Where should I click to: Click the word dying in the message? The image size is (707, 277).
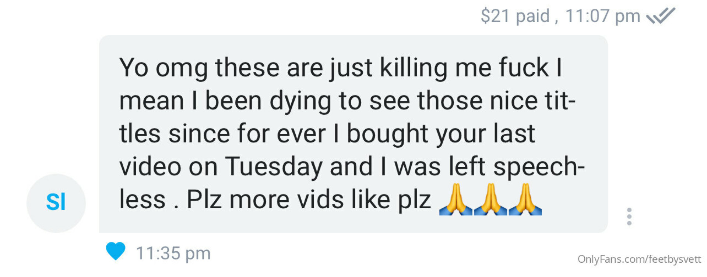tap(300, 102)
